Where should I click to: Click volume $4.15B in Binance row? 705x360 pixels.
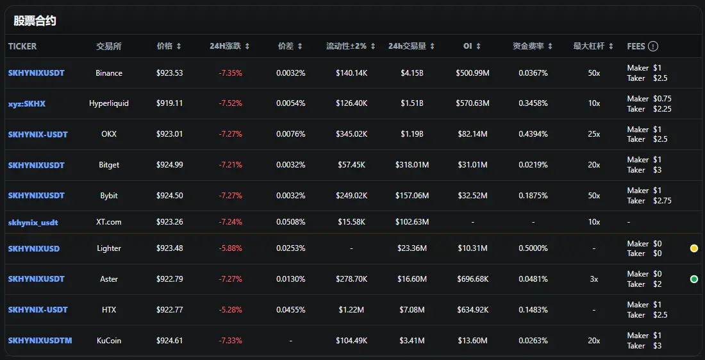412,73
